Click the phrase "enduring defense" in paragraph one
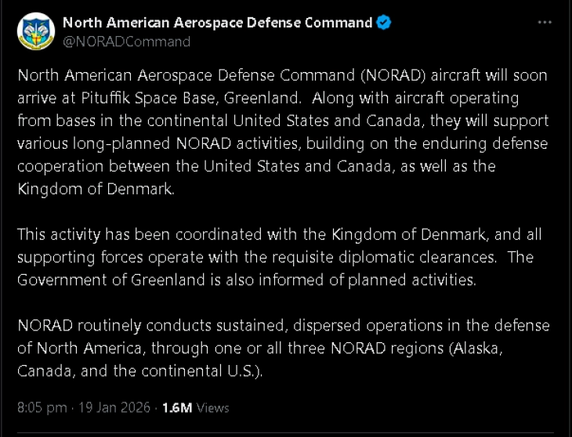The width and height of the screenshot is (572, 437). [x=497, y=144]
